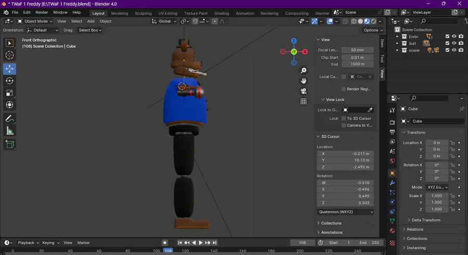Screen dimensions: 468x255
Task: Open the Render properties tab icon
Action: 392,122
